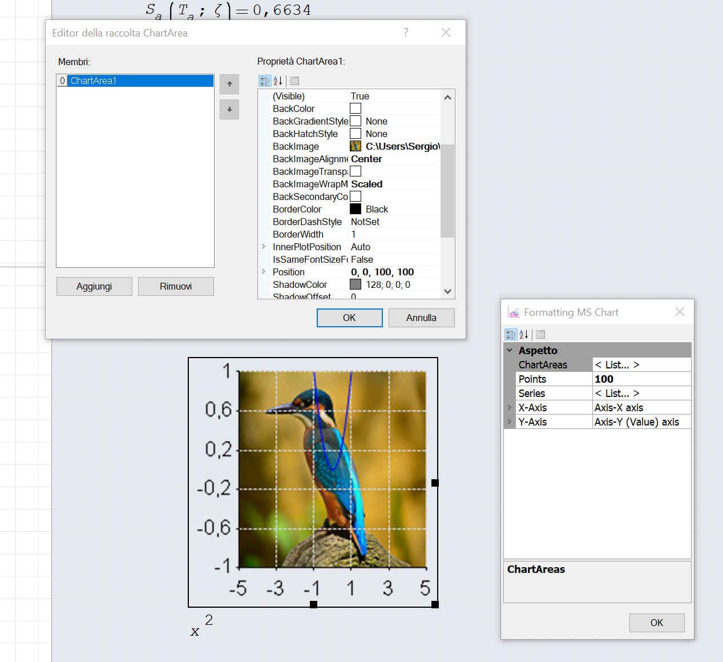
Task: Expand the Position property
Action: pyautogui.click(x=264, y=272)
